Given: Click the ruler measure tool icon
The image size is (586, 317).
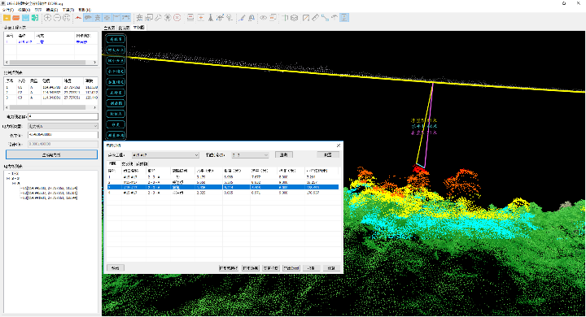Looking at the screenshot, I should (316, 18).
